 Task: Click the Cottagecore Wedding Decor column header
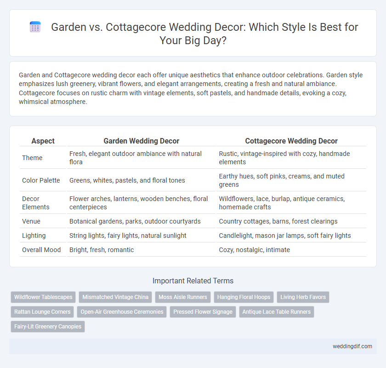(x=291, y=141)
